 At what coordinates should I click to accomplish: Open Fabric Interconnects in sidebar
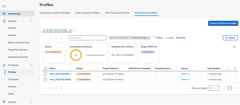coord(19,42)
